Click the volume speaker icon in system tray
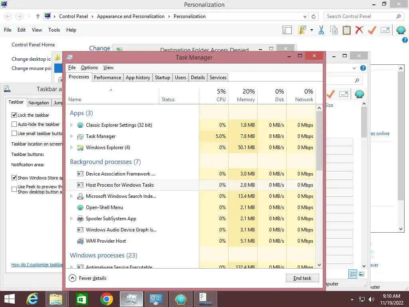409x307 pixels. [371, 299]
